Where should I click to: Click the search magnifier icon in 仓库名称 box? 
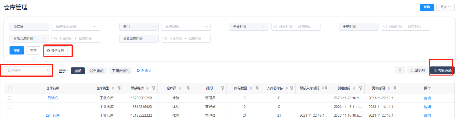49,70
